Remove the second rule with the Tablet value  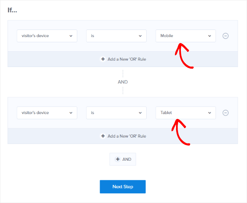(225, 113)
